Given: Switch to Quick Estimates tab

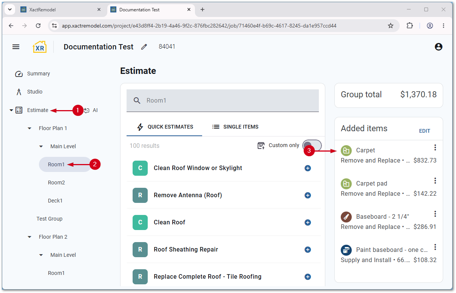Looking at the screenshot, I should pyautogui.click(x=164, y=127).
